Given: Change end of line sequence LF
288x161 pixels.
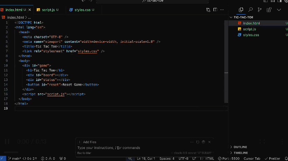Looking at the screenshot, I should click(194, 159).
